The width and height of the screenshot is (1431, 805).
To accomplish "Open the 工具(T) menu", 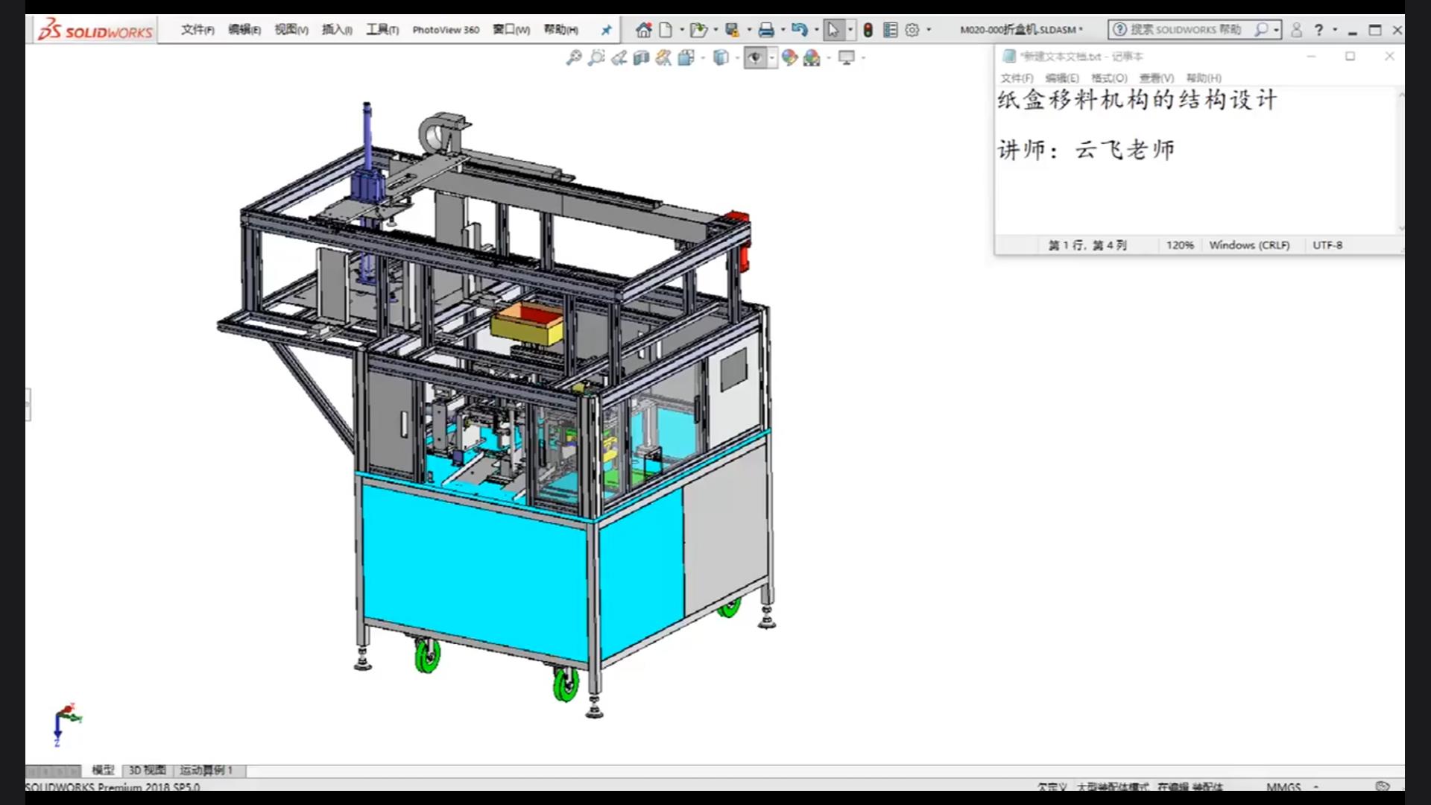I will [x=382, y=30].
